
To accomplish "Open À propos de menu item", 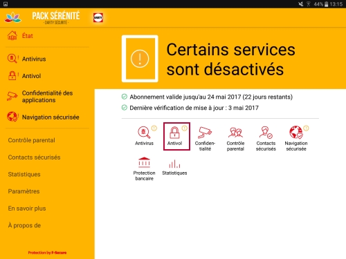I will [x=24, y=225].
